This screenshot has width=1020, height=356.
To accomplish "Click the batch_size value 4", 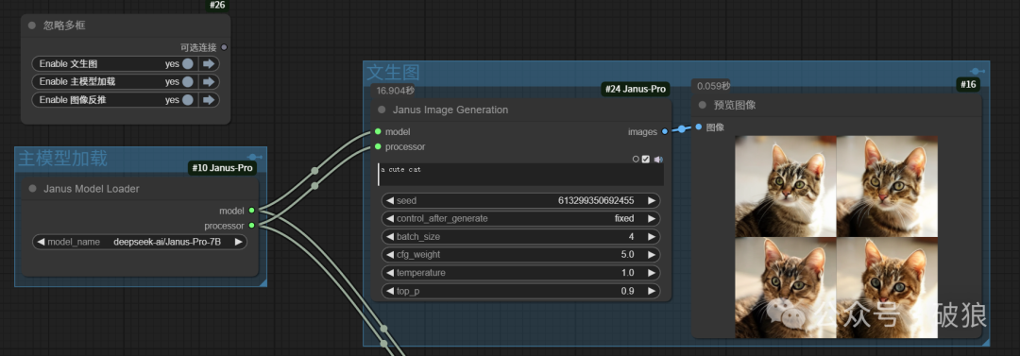I will [631, 237].
